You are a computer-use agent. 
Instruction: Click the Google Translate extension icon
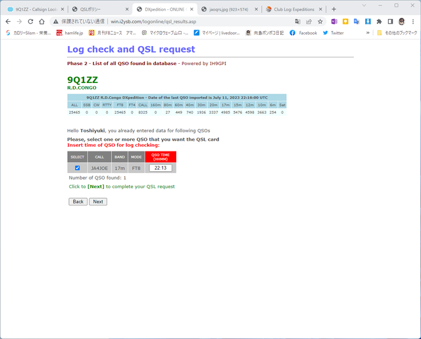[x=357, y=22]
